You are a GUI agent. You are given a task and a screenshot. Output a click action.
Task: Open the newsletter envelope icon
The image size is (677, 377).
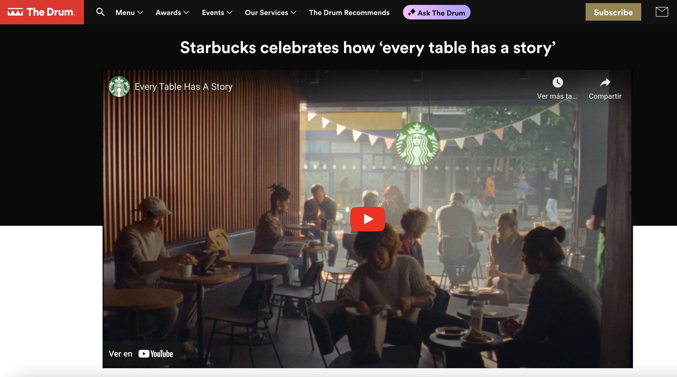(661, 12)
